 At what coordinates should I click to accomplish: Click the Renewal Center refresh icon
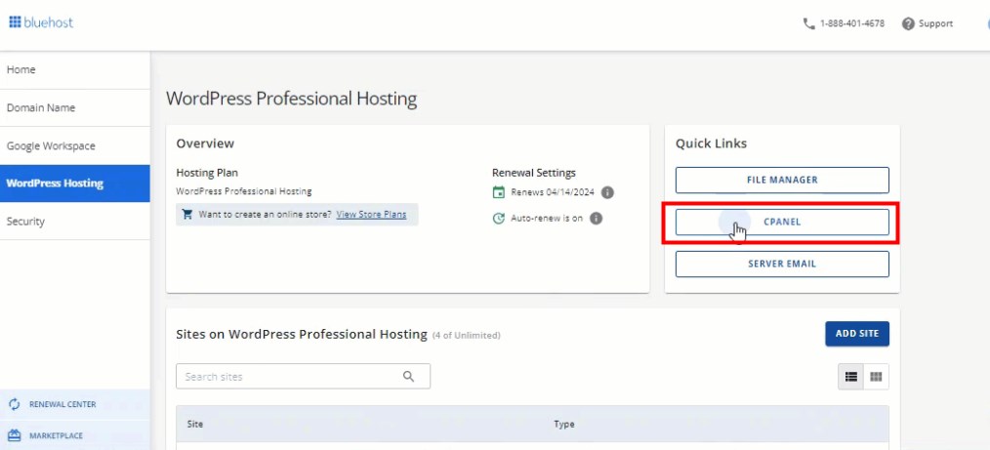pos(15,404)
